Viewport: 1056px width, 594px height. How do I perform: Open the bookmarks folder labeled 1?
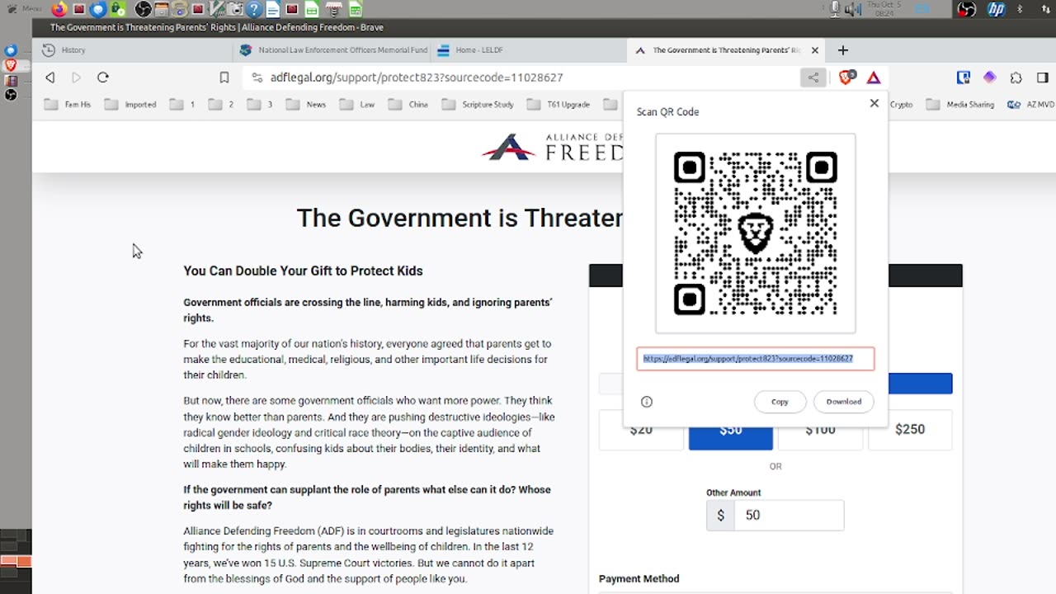pyautogui.click(x=182, y=105)
